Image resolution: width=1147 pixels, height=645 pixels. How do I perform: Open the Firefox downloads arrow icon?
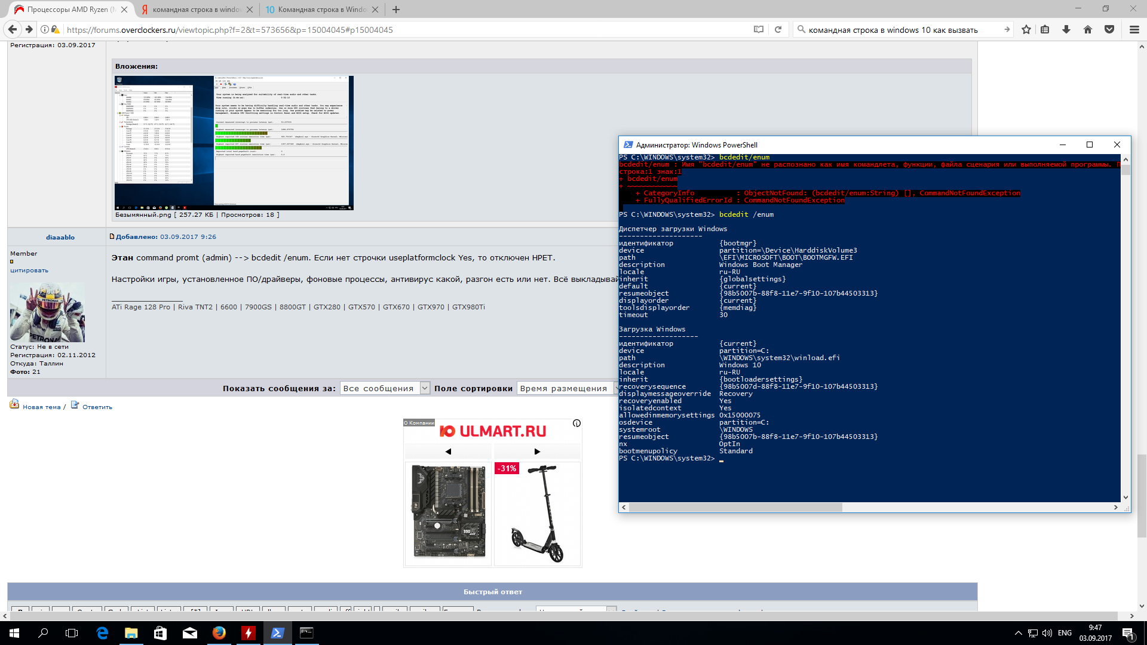pyautogui.click(x=1066, y=29)
